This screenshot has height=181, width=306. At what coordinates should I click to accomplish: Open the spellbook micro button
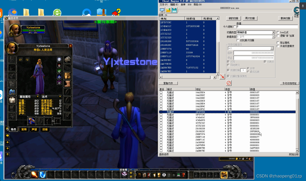pyautogui.click(x=144, y=175)
